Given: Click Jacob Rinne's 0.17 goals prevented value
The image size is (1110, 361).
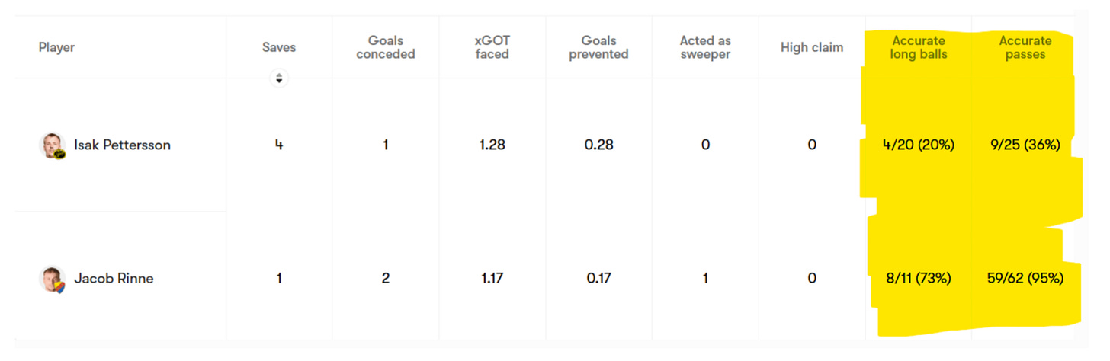Looking at the screenshot, I should pos(599,279).
